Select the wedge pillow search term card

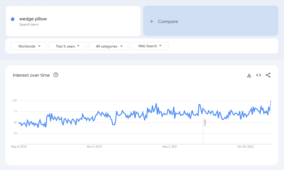(x=73, y=21)
